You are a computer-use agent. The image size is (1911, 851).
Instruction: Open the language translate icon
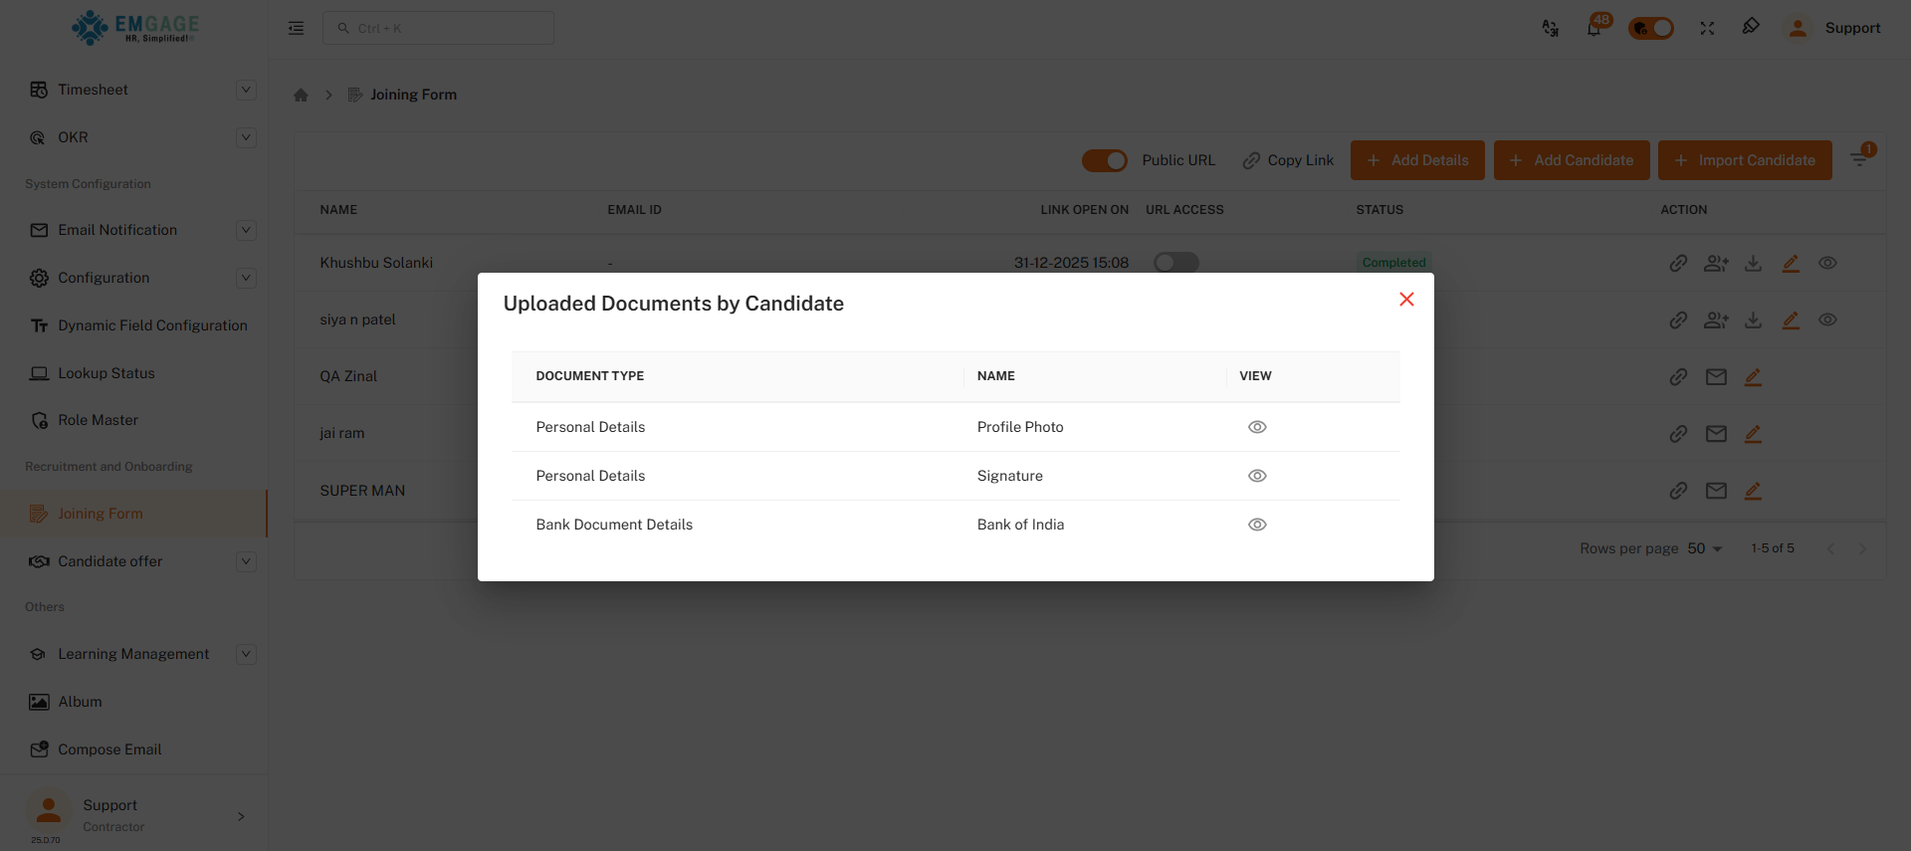(x=1550, y=28)
